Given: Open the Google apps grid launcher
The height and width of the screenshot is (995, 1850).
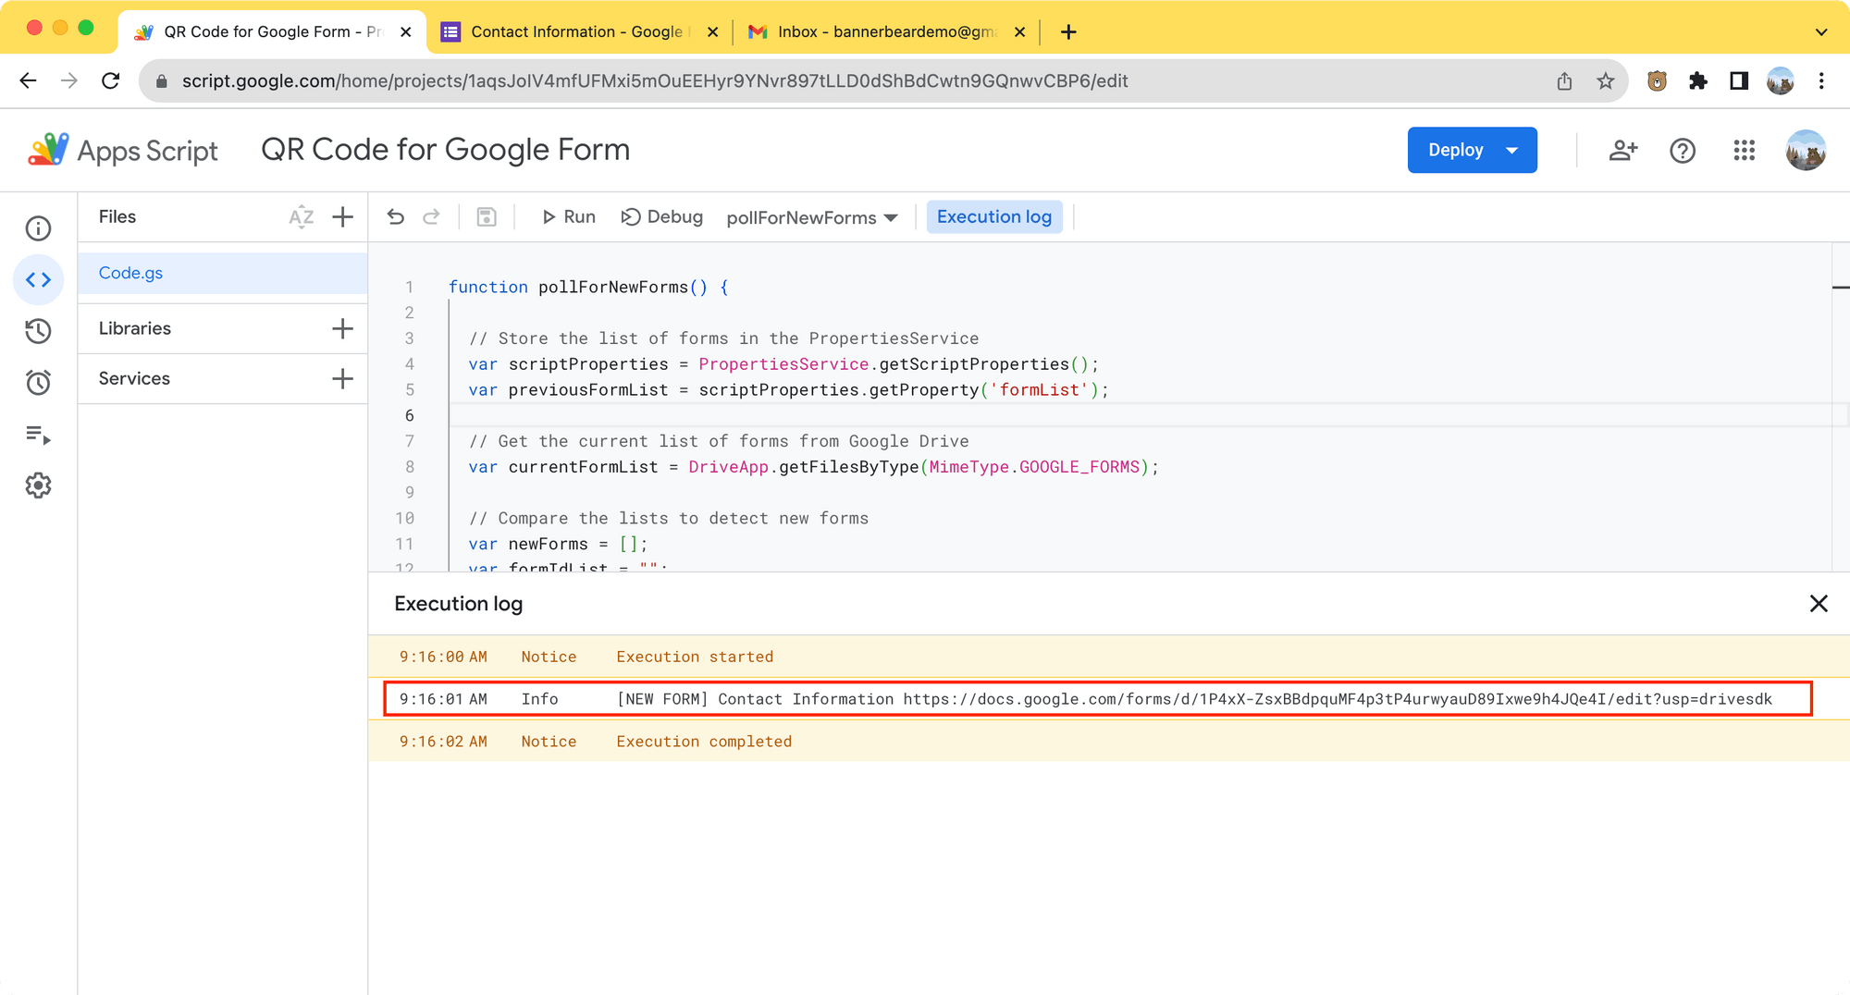Looking at the screenshot, I should coord(1745,150).
